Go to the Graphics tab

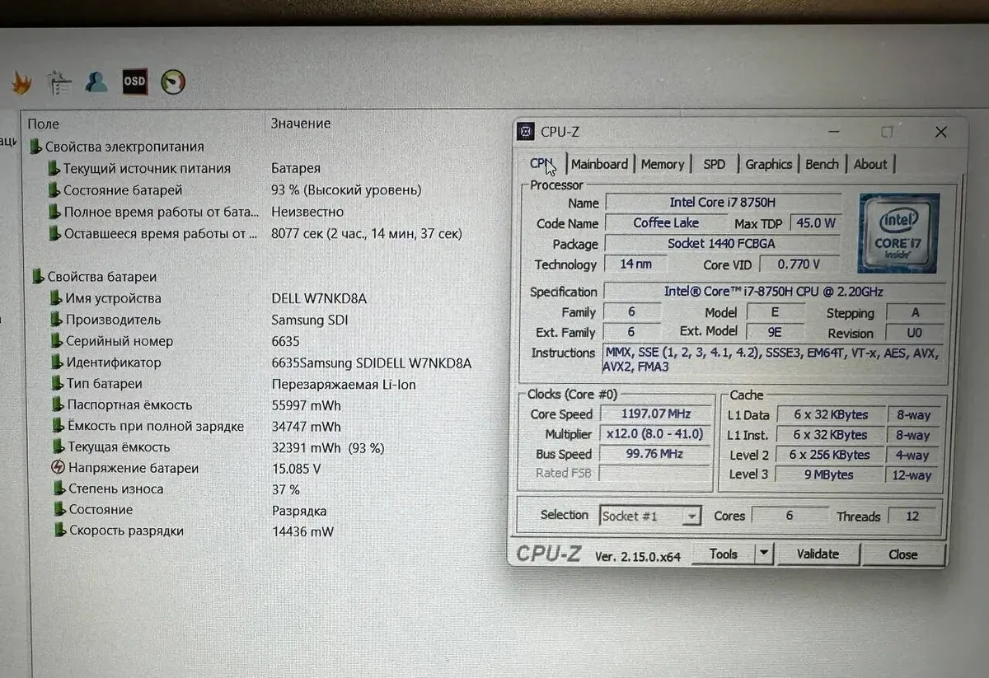coord(768,164)
